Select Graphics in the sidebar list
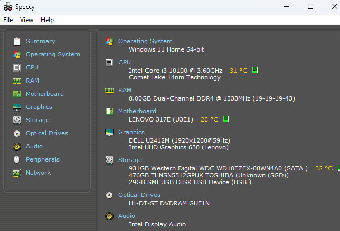The height and width of the screenshot is (231, 340). 39,107
